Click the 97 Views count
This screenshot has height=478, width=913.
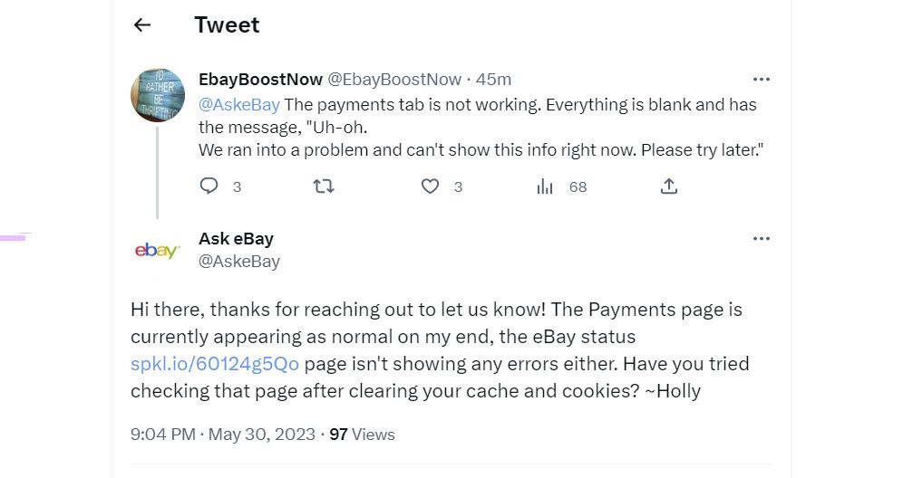point(362,435)
